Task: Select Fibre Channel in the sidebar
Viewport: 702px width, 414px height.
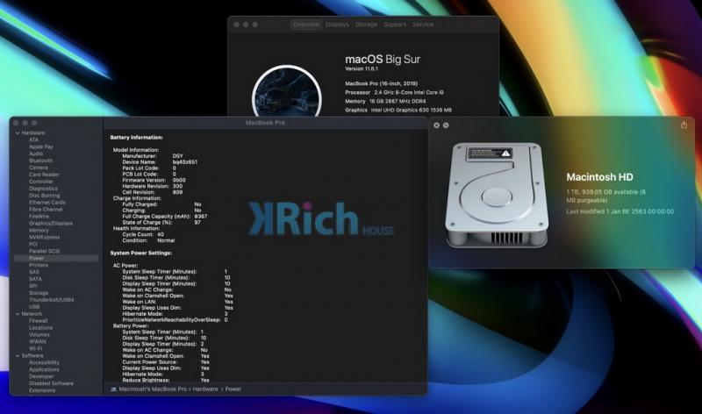Action: (x=46, y=210)
